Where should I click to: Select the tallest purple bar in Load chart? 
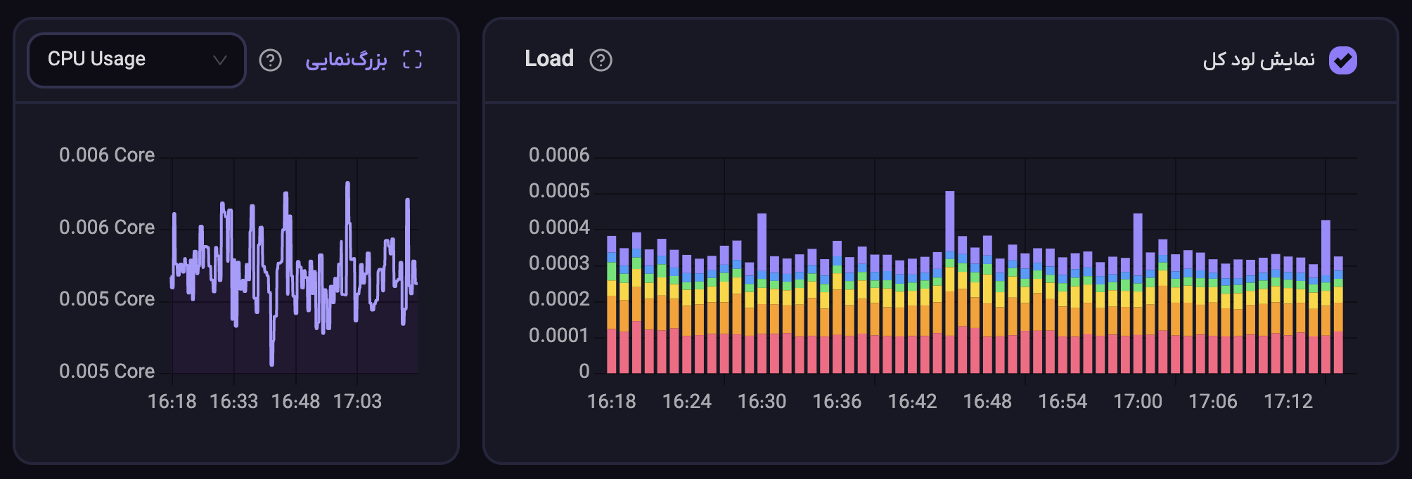(x=950, y=221)
